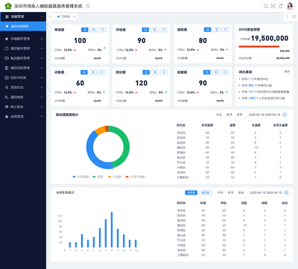
Task: Click the 系统管理 gear icon
Action: coord(7,116)
